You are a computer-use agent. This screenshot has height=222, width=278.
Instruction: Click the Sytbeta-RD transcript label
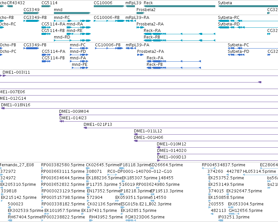click(229, 24)
